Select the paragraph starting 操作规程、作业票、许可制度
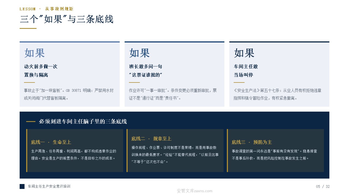The width and height of the screenshot is (349, 196). [175, 155]
